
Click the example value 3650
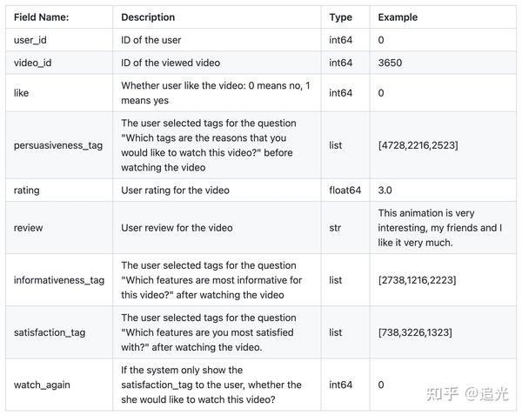coord(391,63)
